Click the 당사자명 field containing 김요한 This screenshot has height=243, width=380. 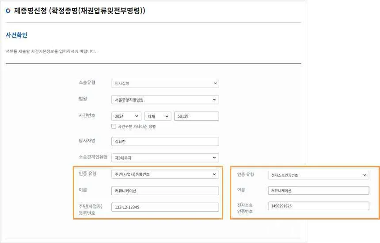[165, 142]
